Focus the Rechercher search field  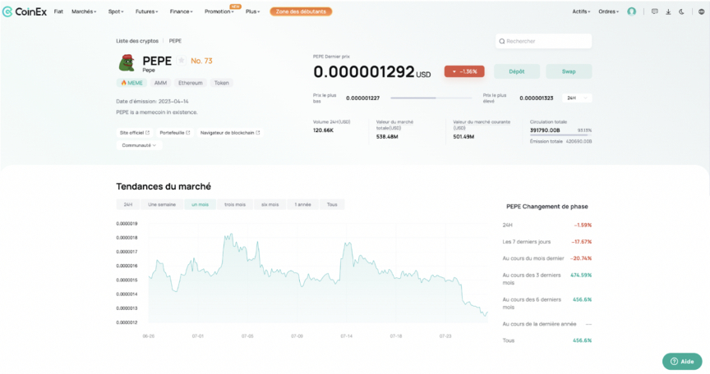(x=543, y=41)
